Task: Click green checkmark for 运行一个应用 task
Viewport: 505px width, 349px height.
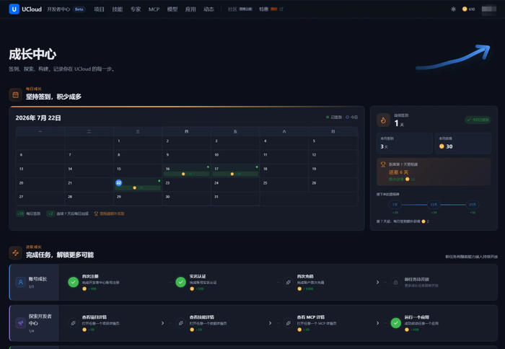Action: (395, 323)
